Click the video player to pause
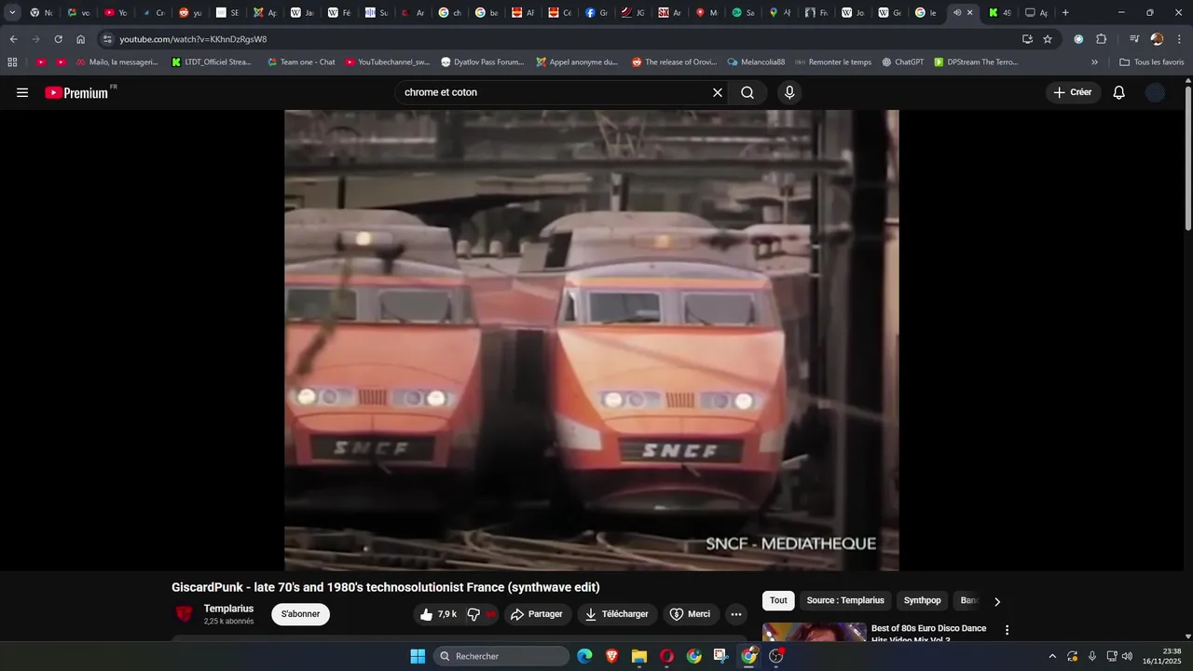1193x671 pixels. pos(592,340)
